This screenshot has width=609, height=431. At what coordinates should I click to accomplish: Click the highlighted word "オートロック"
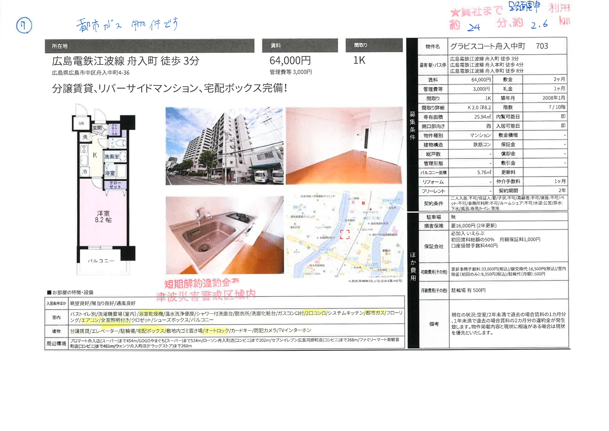click(217, 331)
